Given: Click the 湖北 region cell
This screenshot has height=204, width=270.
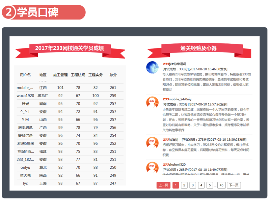Looking at the screenshot, I should point(43,167).
